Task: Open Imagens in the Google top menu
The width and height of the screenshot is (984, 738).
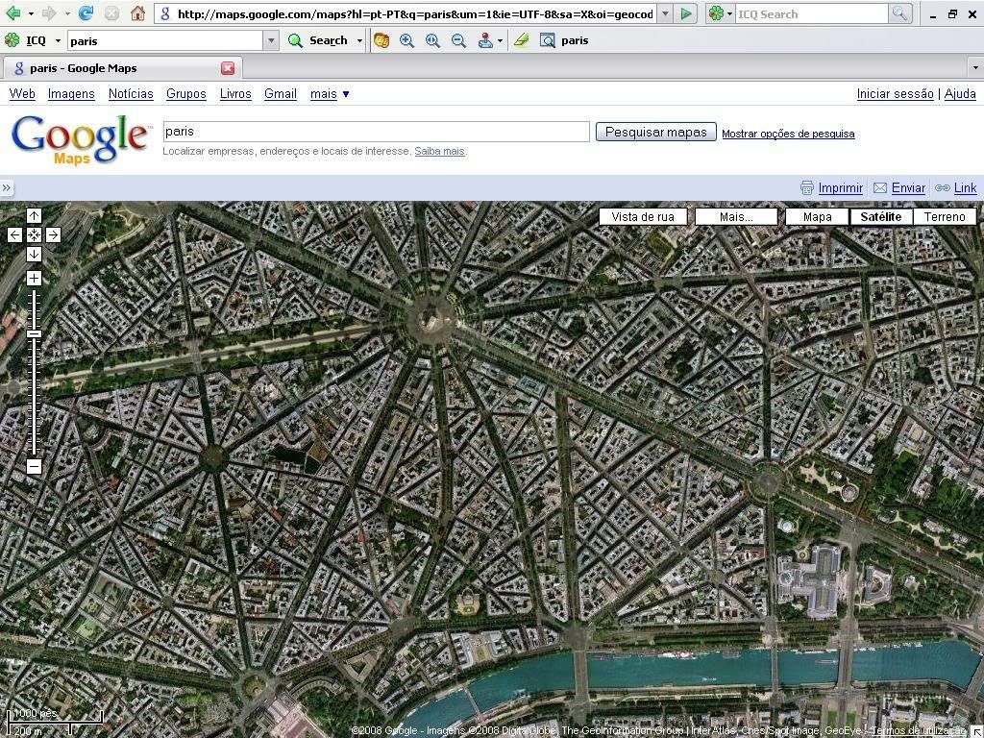Action: click(71, 94)
